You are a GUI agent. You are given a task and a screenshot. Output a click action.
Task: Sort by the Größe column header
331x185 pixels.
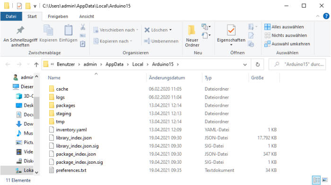(257, 78)
